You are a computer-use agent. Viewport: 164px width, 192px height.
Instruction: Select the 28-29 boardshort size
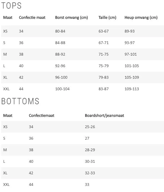[x=90, y=150]
